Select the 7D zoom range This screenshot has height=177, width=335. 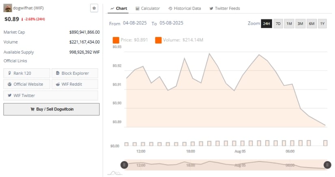click(x=278, y=24)
